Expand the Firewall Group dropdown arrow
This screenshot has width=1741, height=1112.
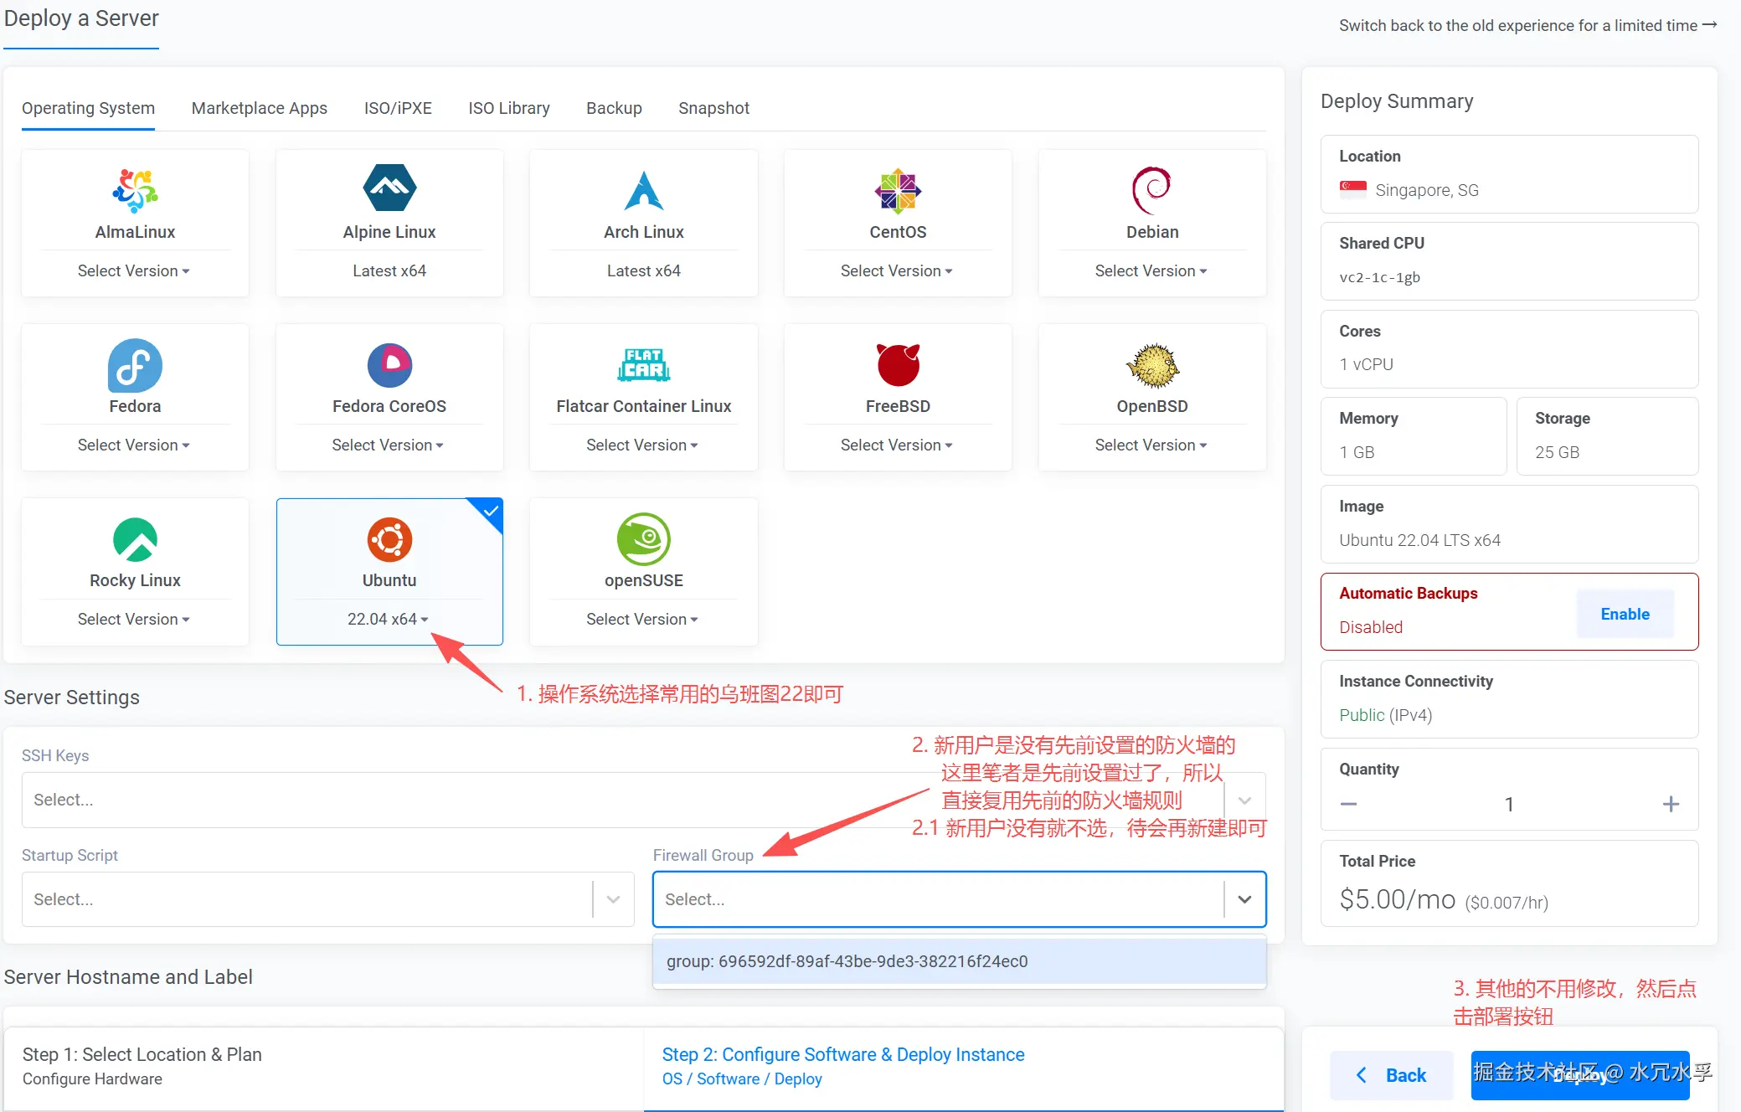(x=1244, y=899)
